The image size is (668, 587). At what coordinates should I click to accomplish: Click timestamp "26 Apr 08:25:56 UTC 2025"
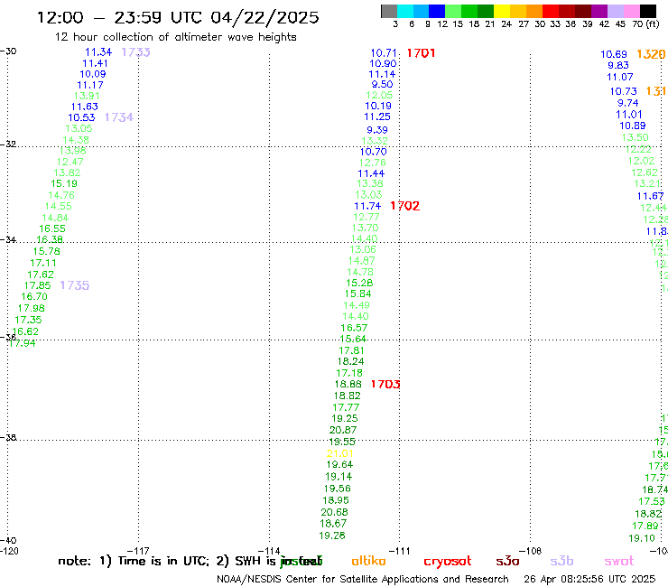(589, 579)
